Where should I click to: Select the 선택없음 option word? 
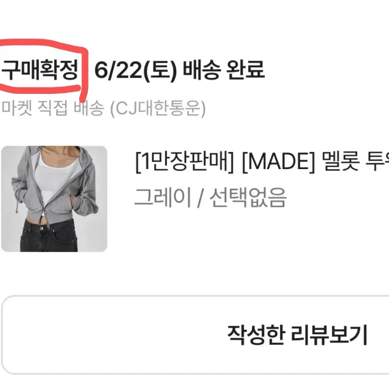[x=248, y=197]
